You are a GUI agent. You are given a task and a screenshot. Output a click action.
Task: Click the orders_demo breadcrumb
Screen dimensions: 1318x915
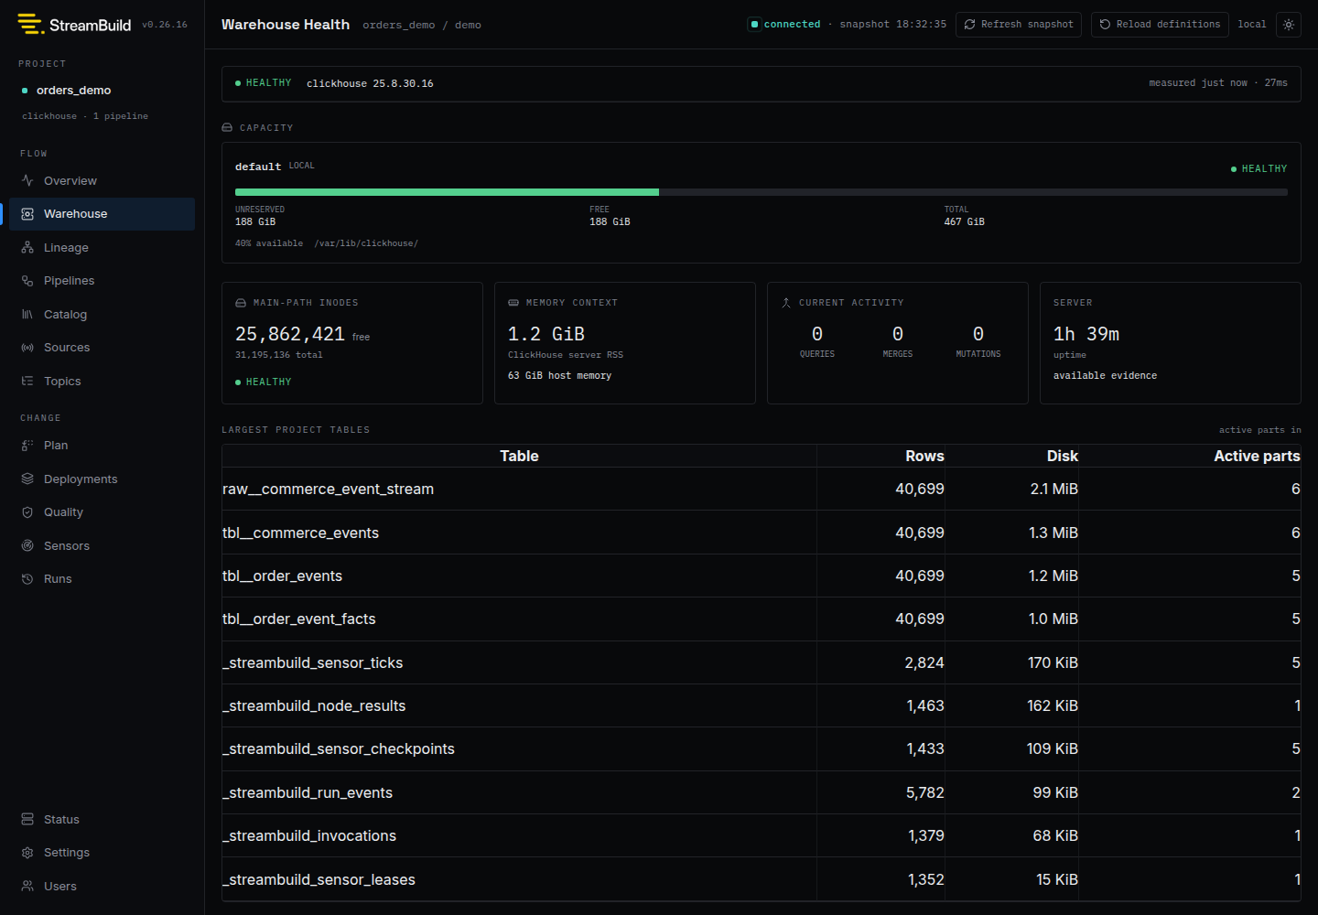(399, 25)
